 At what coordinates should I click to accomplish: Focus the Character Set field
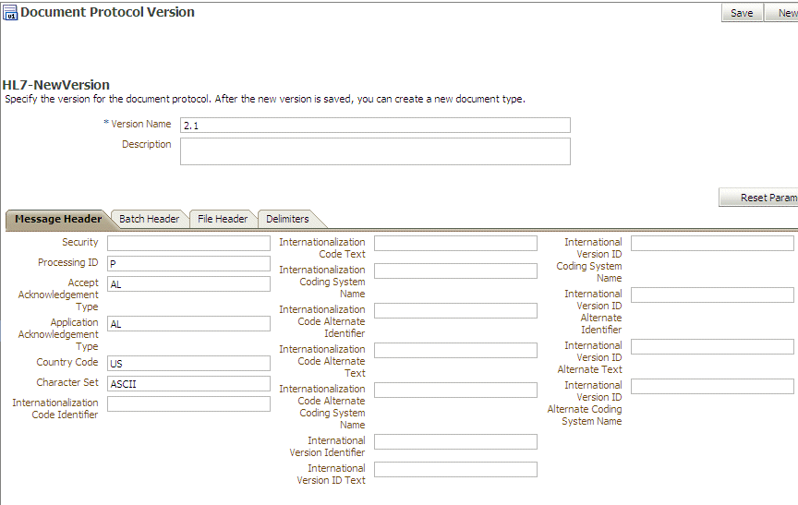pos(188,384)
